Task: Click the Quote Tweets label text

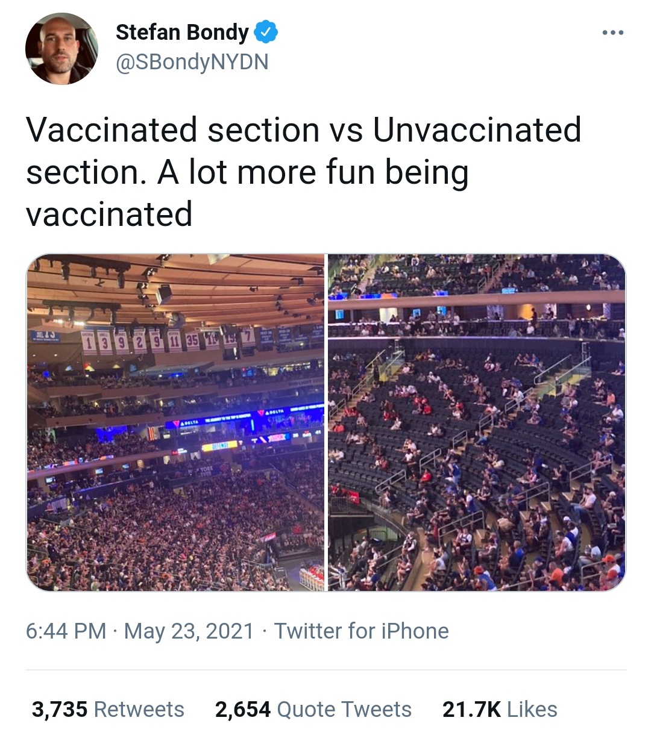Action: (x=344, y=709)
